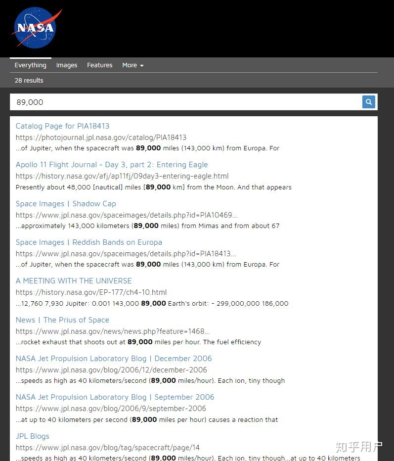Click Space Images URL with id=PIA18413

(126, 253)
